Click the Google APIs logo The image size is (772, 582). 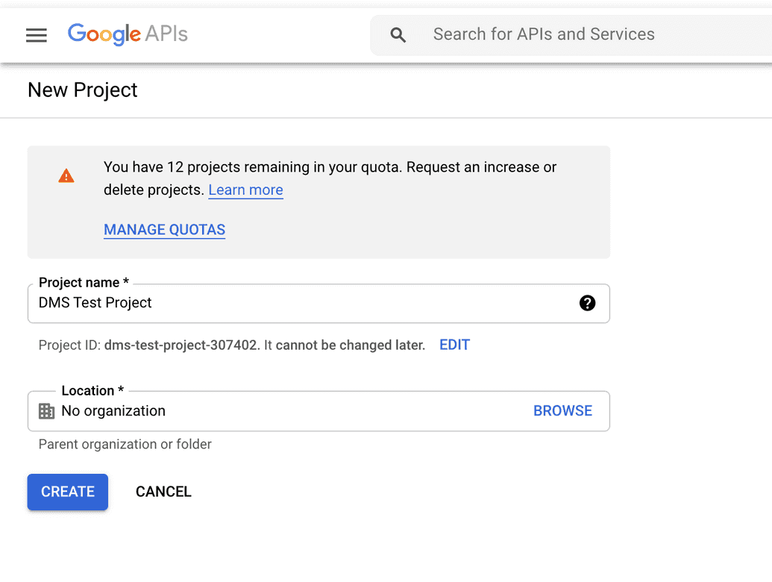tap(128, 34)
